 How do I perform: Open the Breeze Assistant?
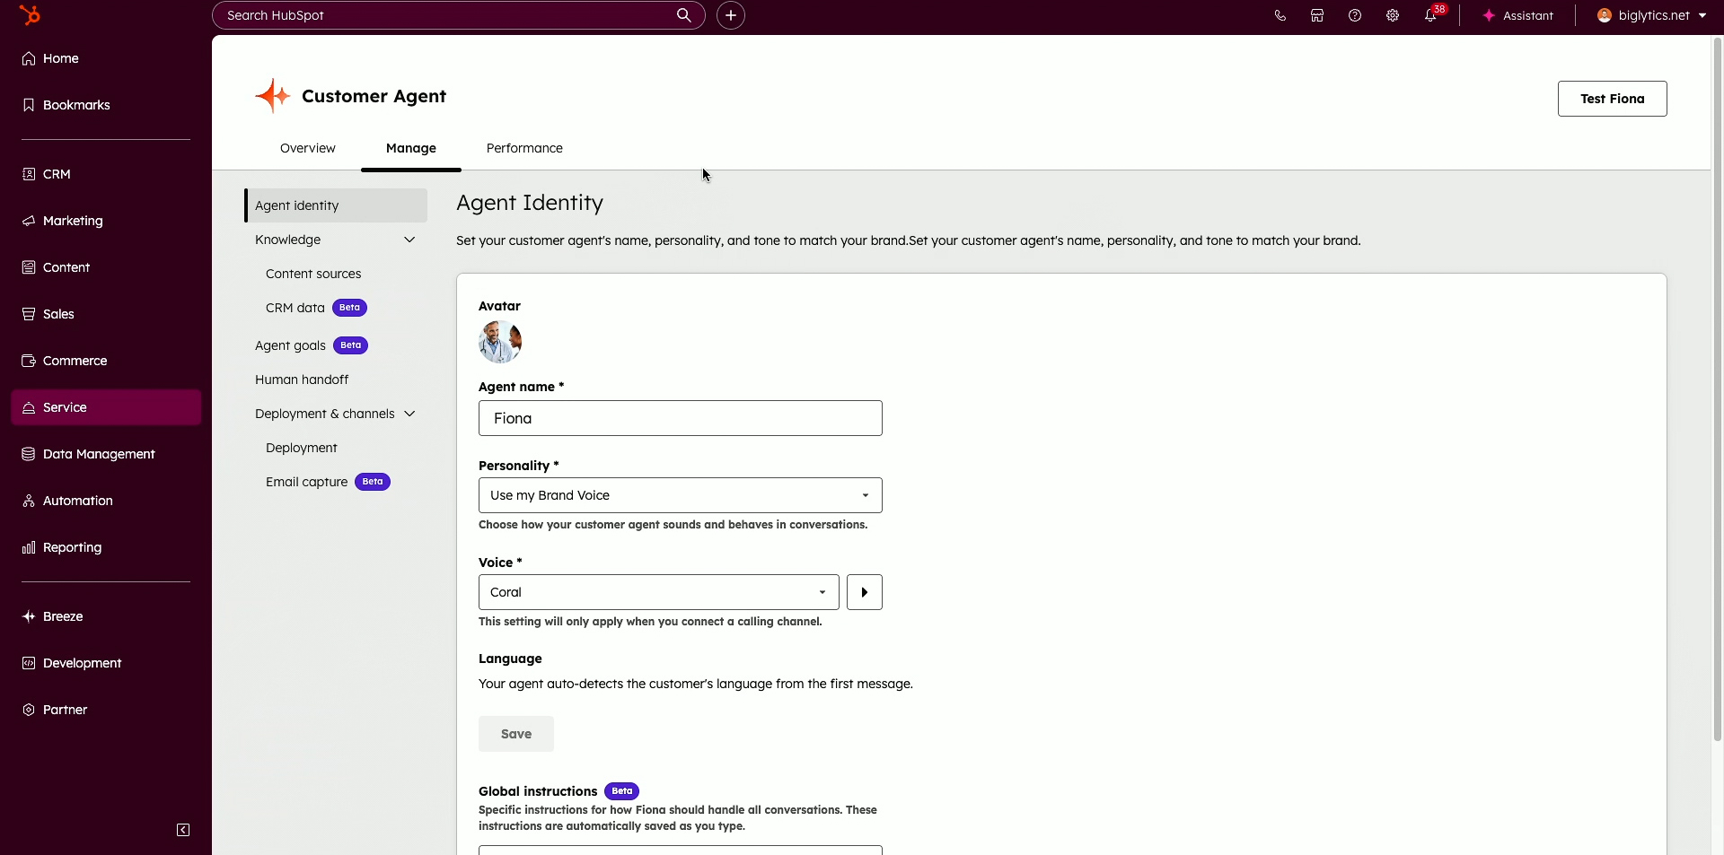coord(1517,15)
